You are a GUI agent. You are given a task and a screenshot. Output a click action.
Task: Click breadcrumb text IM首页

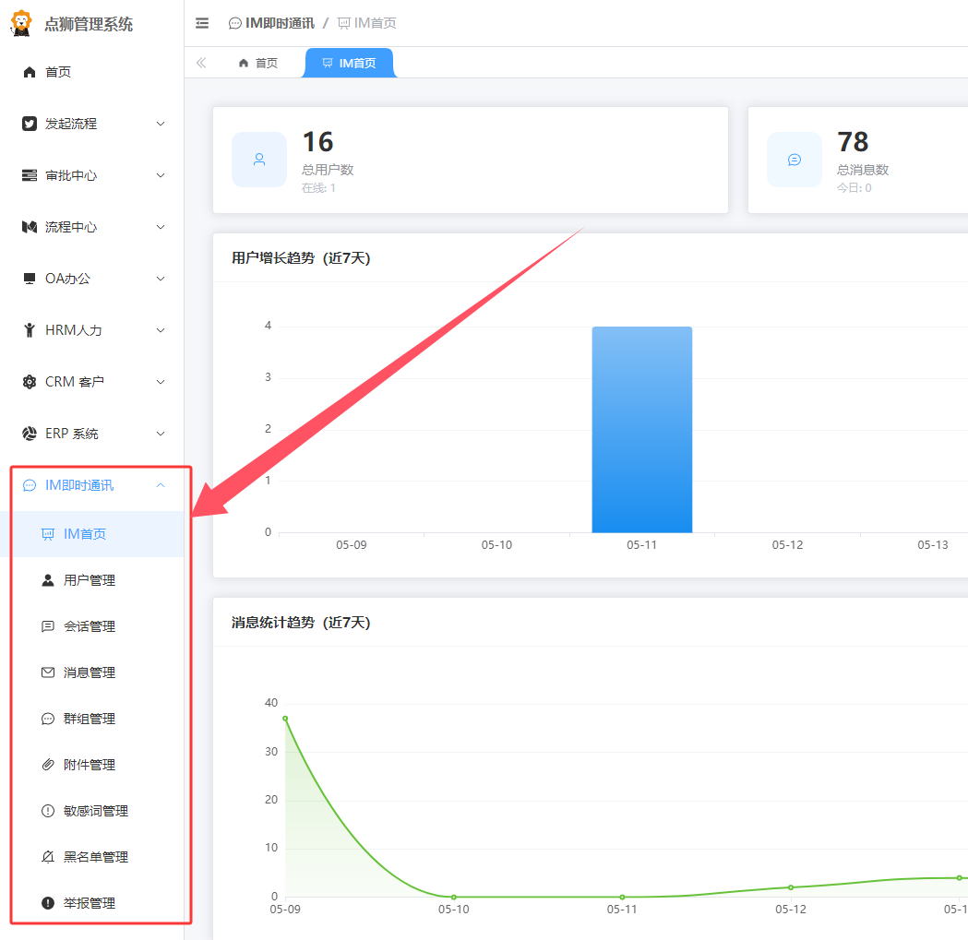click(x=375, y=23)
